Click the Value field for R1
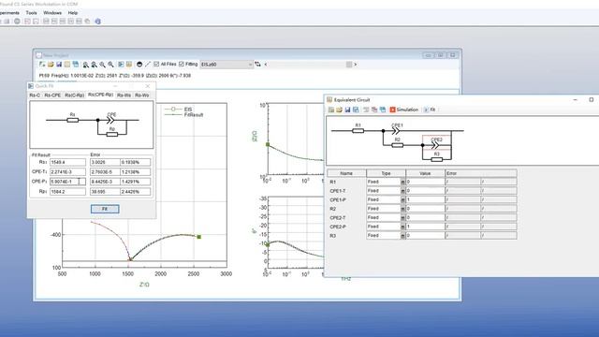 click(x=425, y=182)
